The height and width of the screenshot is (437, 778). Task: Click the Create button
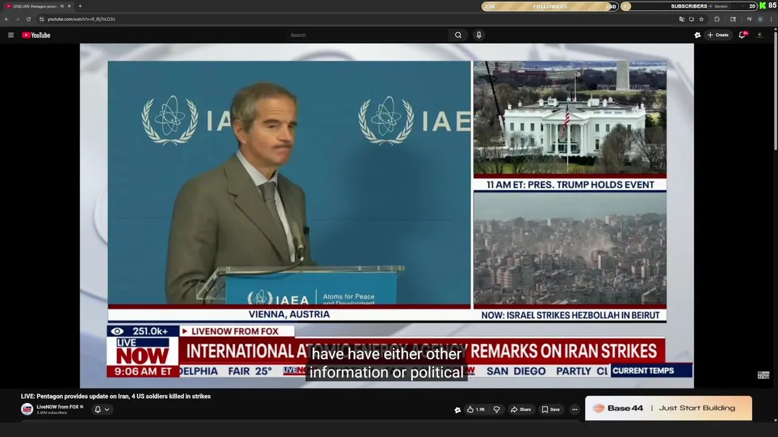click(x=718, y=35)
